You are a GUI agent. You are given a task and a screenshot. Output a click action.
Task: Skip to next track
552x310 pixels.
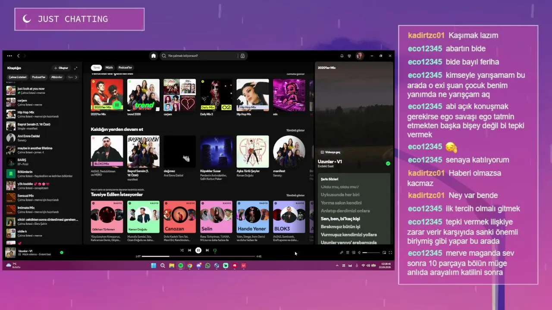pyautogui.click(x=207, y=250)
